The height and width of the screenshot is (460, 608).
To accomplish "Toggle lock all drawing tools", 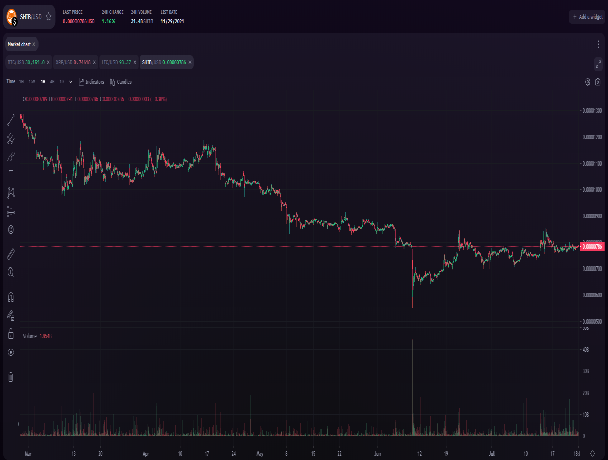I will [x=11, y=334].
